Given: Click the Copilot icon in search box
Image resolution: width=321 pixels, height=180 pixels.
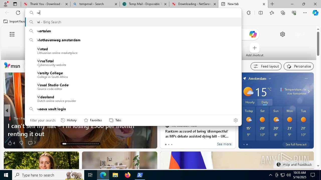Looking at the screenshot, I should point(253,34).
